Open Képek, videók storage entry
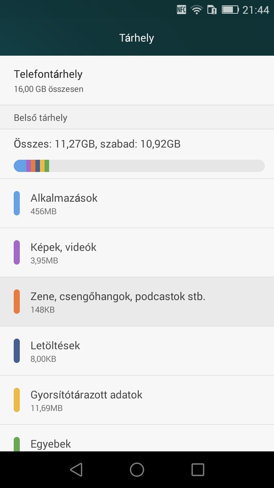 [x=137, y=252]
